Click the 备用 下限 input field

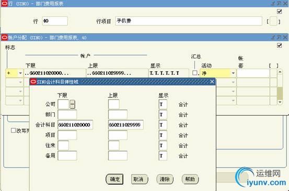pyautogui.click(x=67, y=156)
